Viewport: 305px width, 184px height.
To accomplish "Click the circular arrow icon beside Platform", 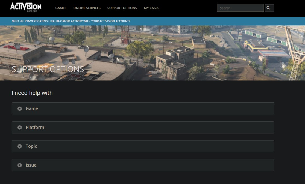I will pyautogui.click(x=20, y=127).
